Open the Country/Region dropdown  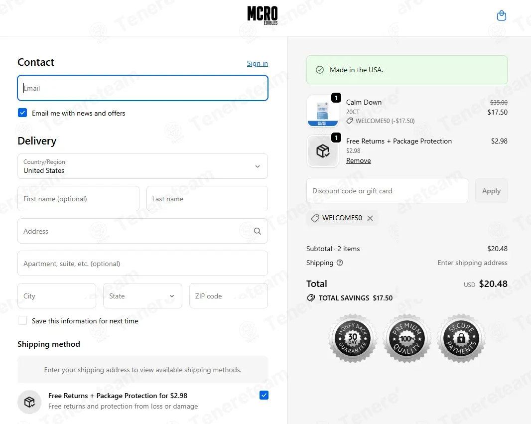[x=142, y=166]
